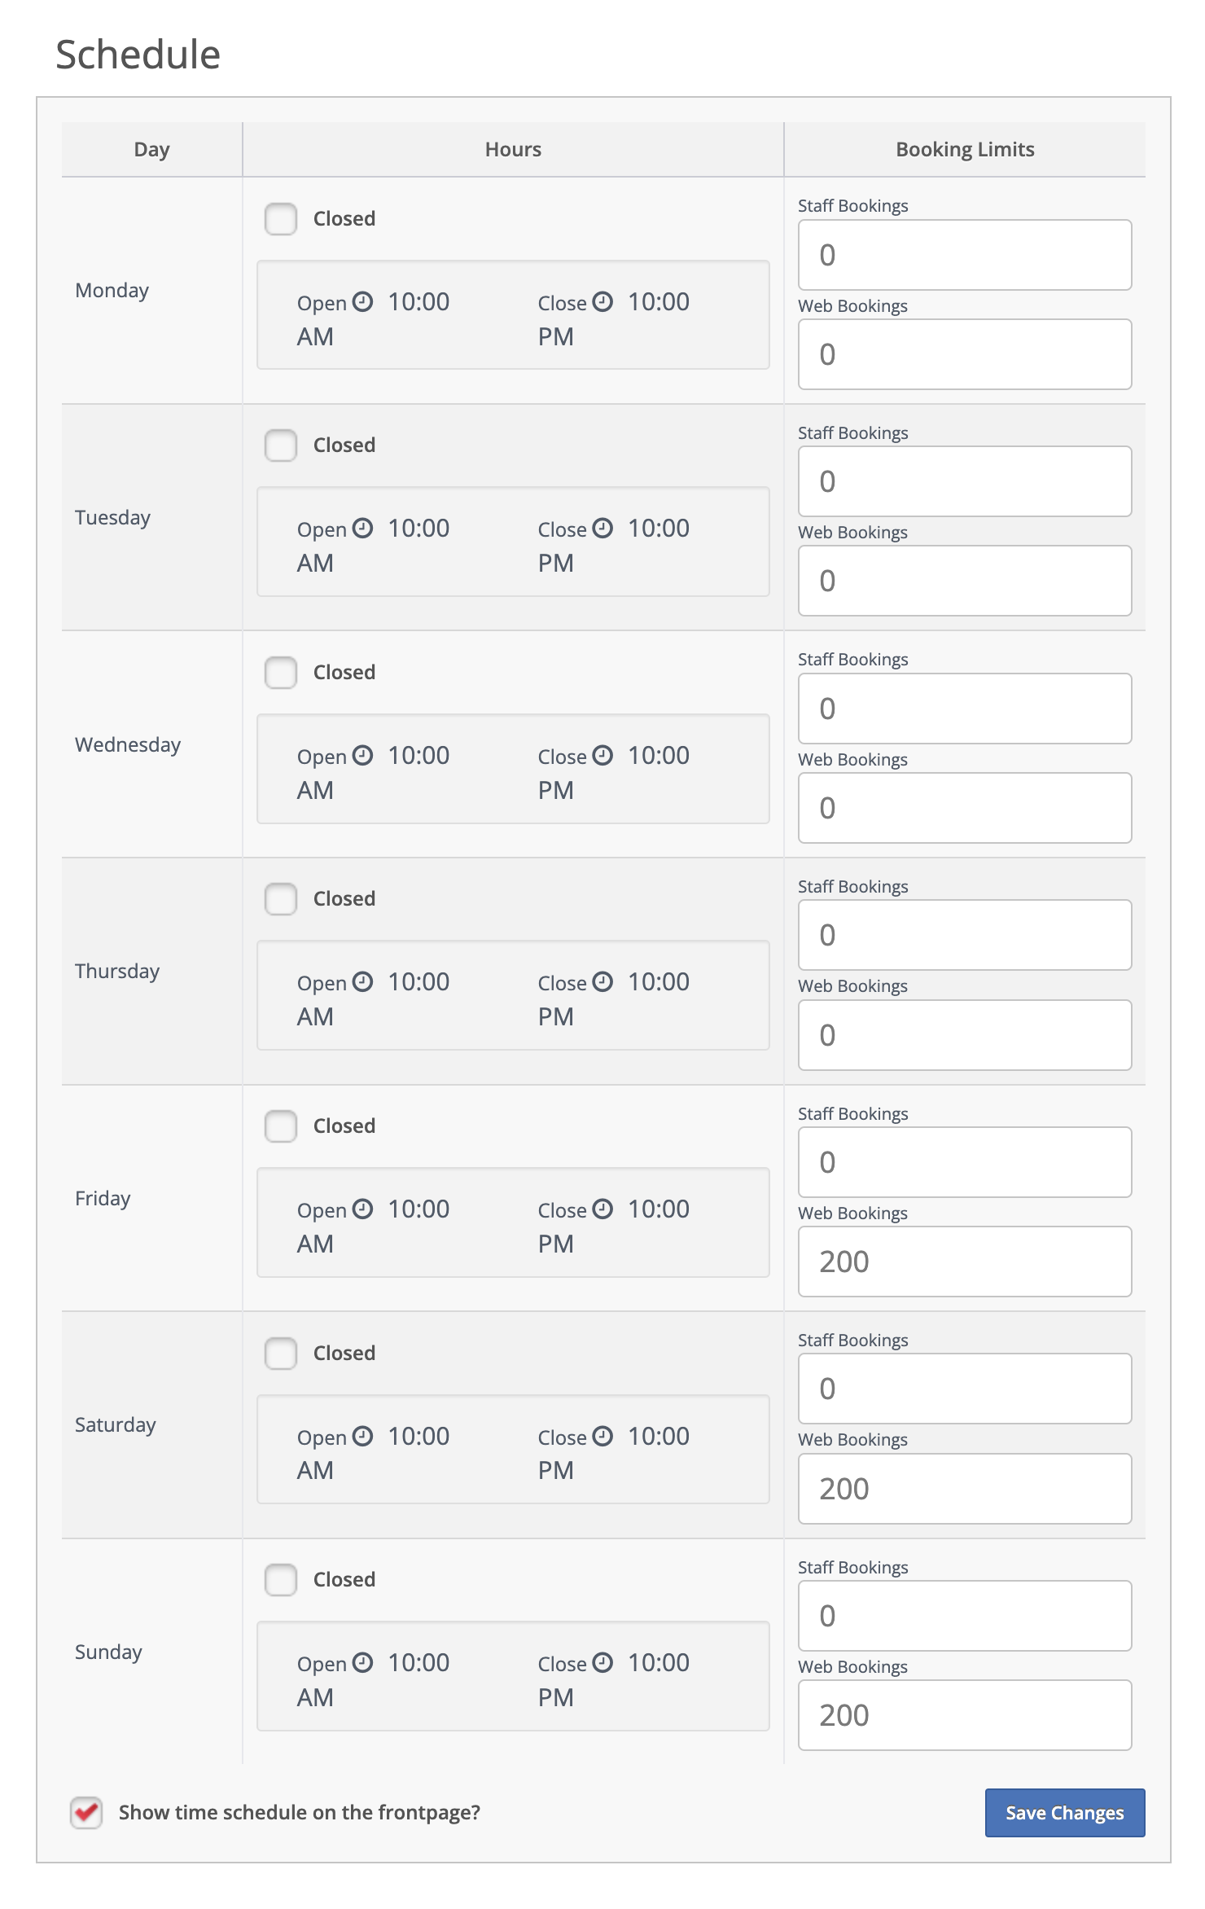Click the Booking Limits column header
This screenshot has width=1205, height=1909.
click(x=965, y=150)
